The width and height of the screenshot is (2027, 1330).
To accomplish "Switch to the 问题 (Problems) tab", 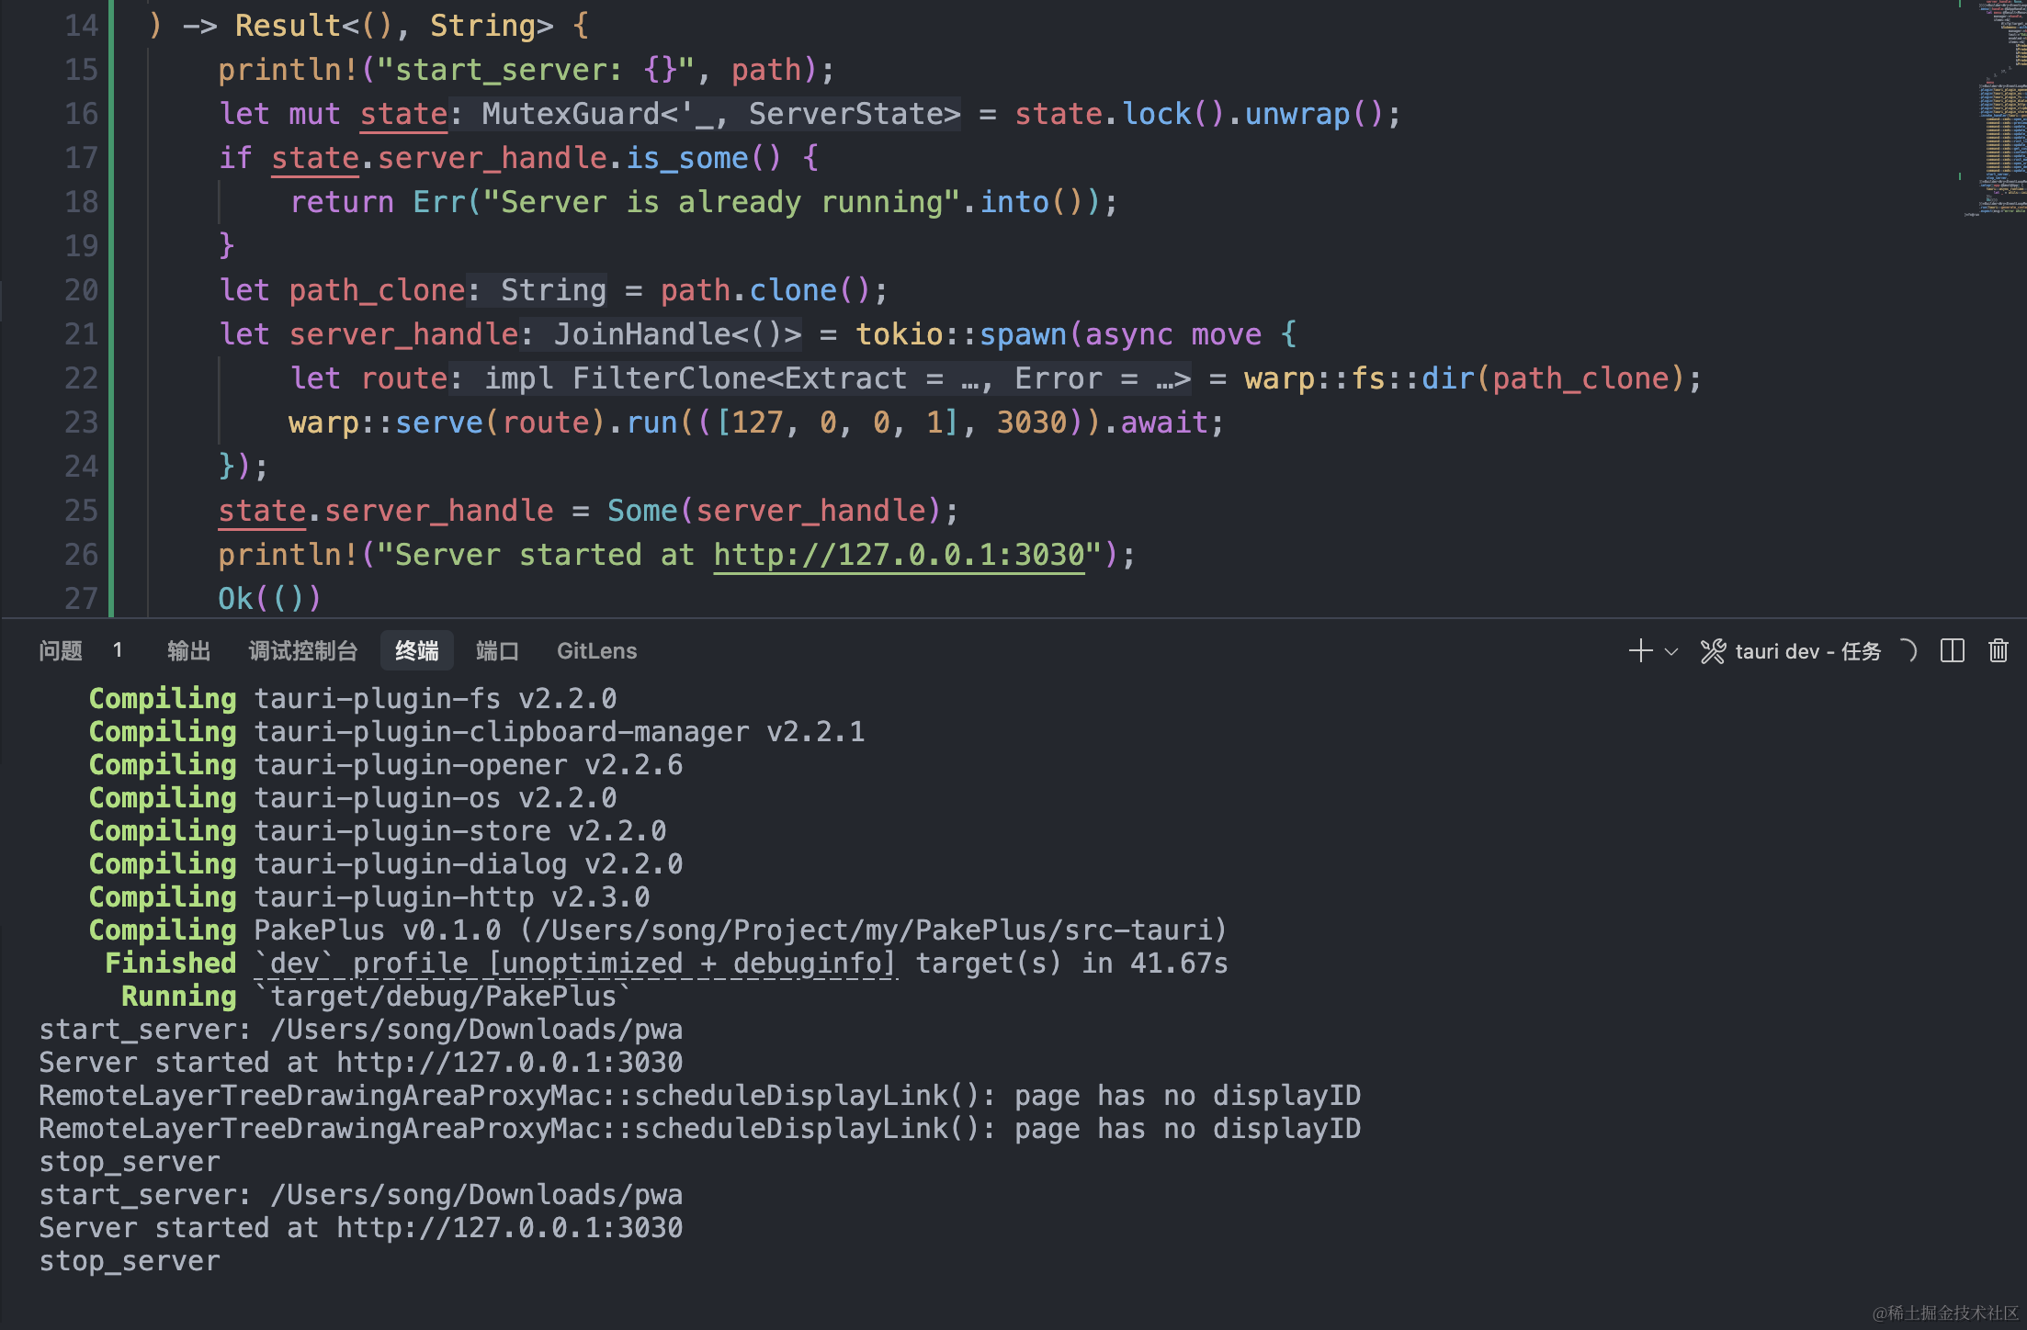I will pyautogui.click(x=61, y=651).
